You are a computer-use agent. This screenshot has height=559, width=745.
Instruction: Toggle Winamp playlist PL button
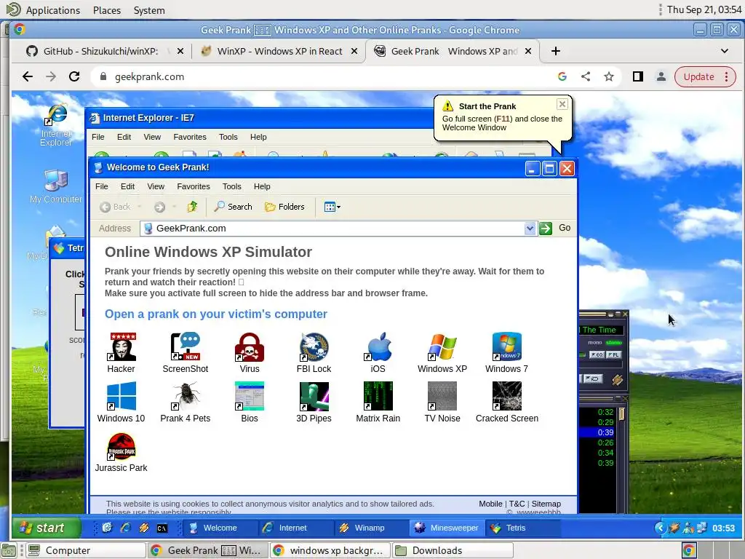pos(613,354)
